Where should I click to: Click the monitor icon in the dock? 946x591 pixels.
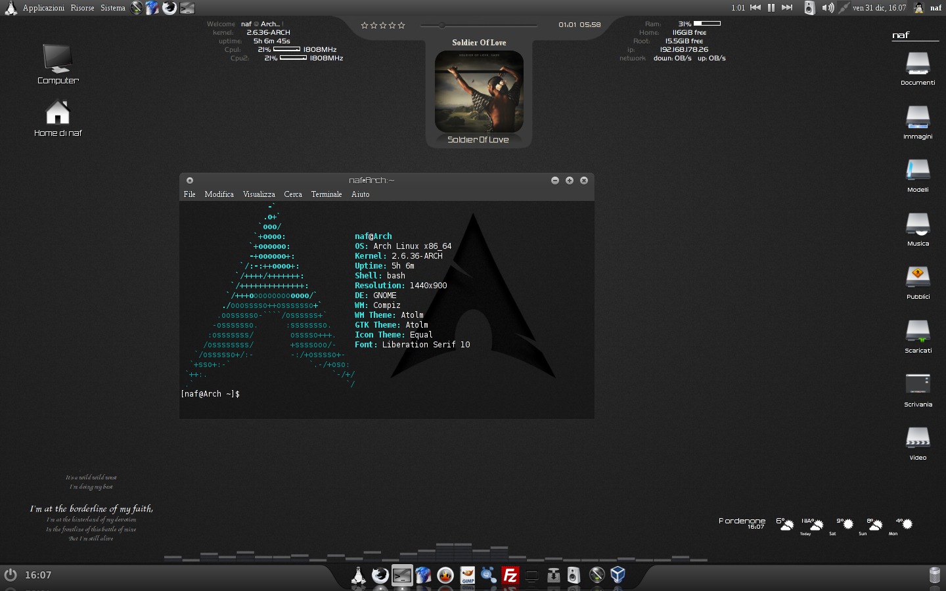point(531,575)
